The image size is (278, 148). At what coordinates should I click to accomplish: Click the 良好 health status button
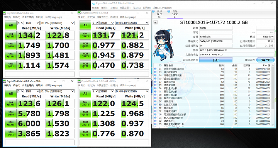click(215, 60)
